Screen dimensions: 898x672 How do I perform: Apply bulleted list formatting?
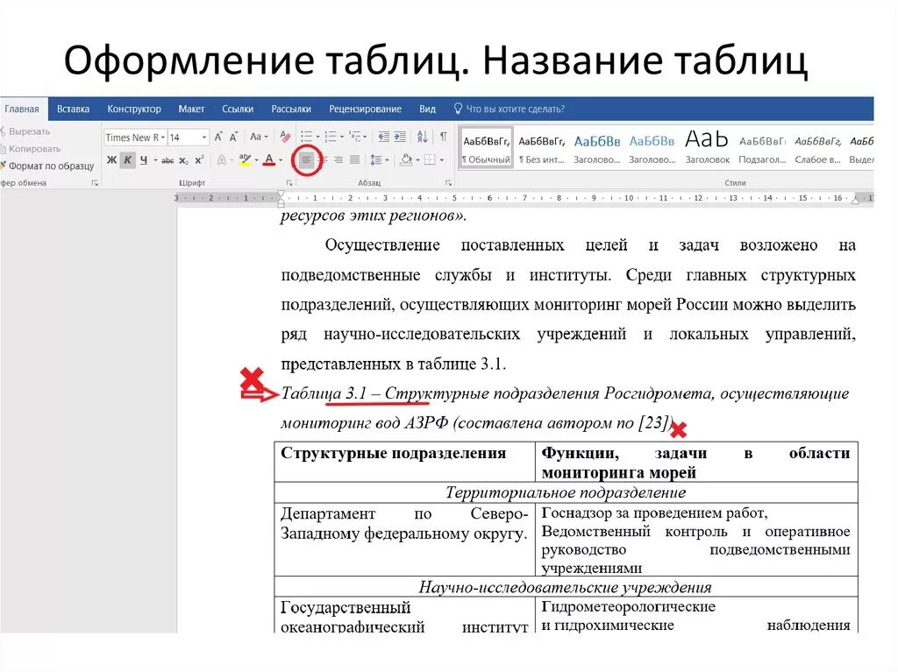[306, 136]
